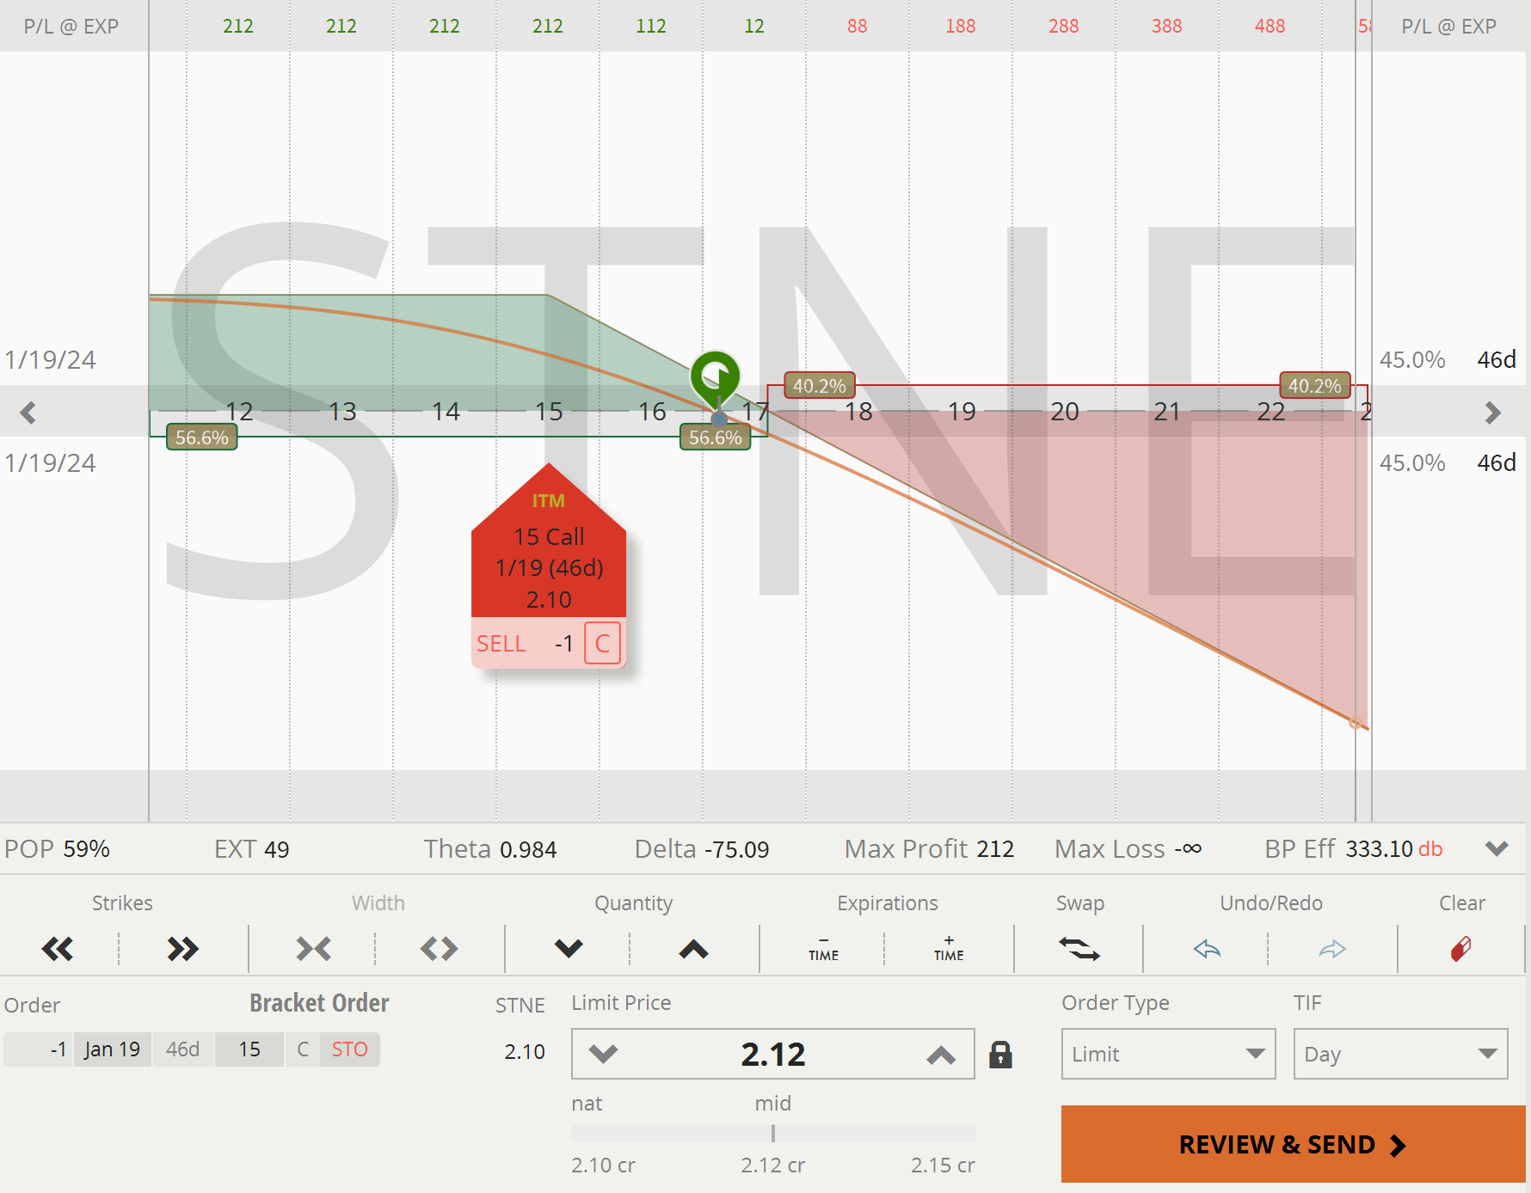Open the TIF Day dropdown
Viewport: 1531px width, 1193px height.
pyautogui.click(x=1400, y=1054)
